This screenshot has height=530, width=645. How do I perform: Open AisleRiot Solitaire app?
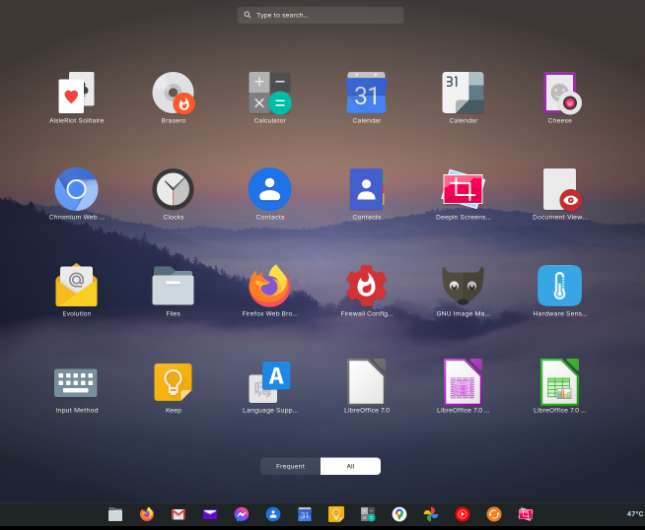coord(77,94)
